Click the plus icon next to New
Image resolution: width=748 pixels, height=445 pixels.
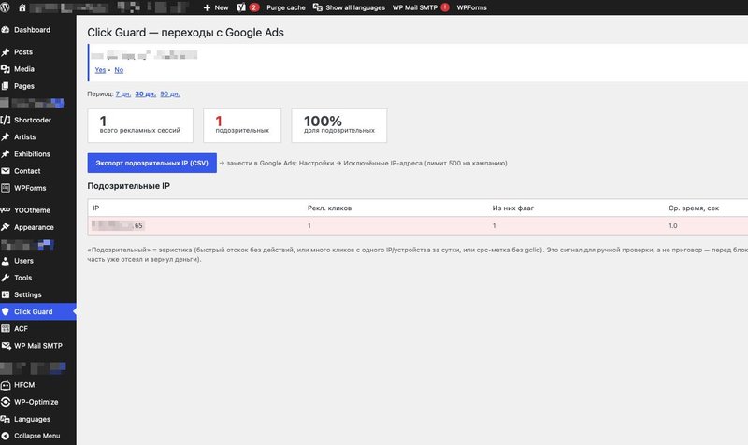pos(207,7)
